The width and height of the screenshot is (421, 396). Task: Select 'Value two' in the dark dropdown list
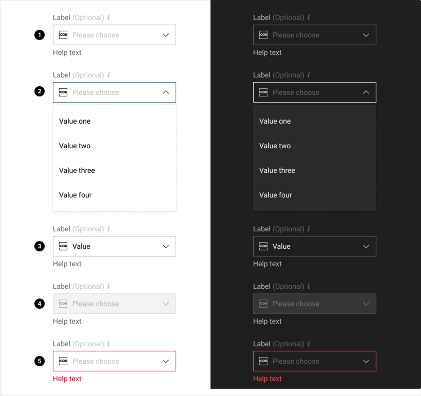275,146
